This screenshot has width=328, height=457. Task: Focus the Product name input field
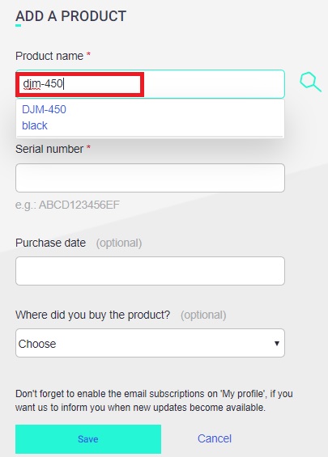[x=150, y=84]
